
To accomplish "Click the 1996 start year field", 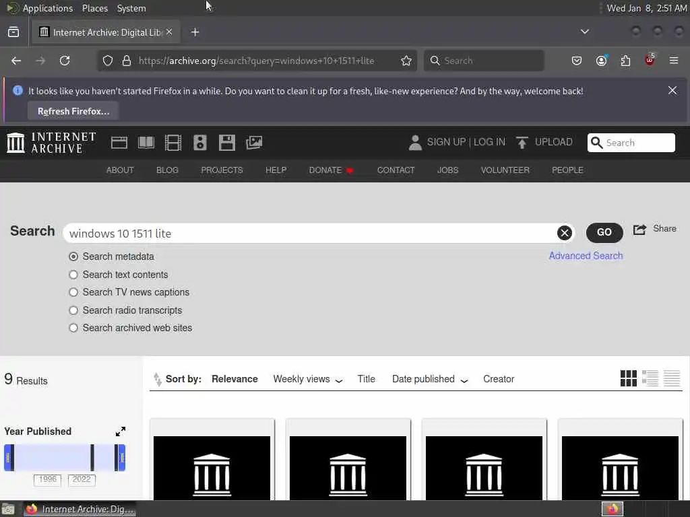I will [48, 479].
